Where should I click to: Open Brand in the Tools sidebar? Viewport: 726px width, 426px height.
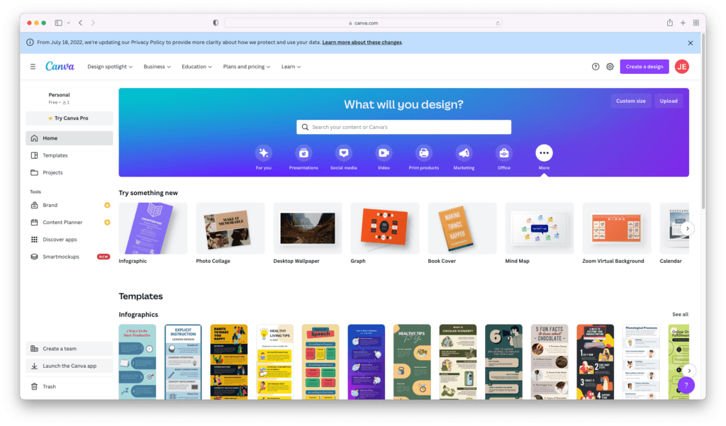(69, 205)
